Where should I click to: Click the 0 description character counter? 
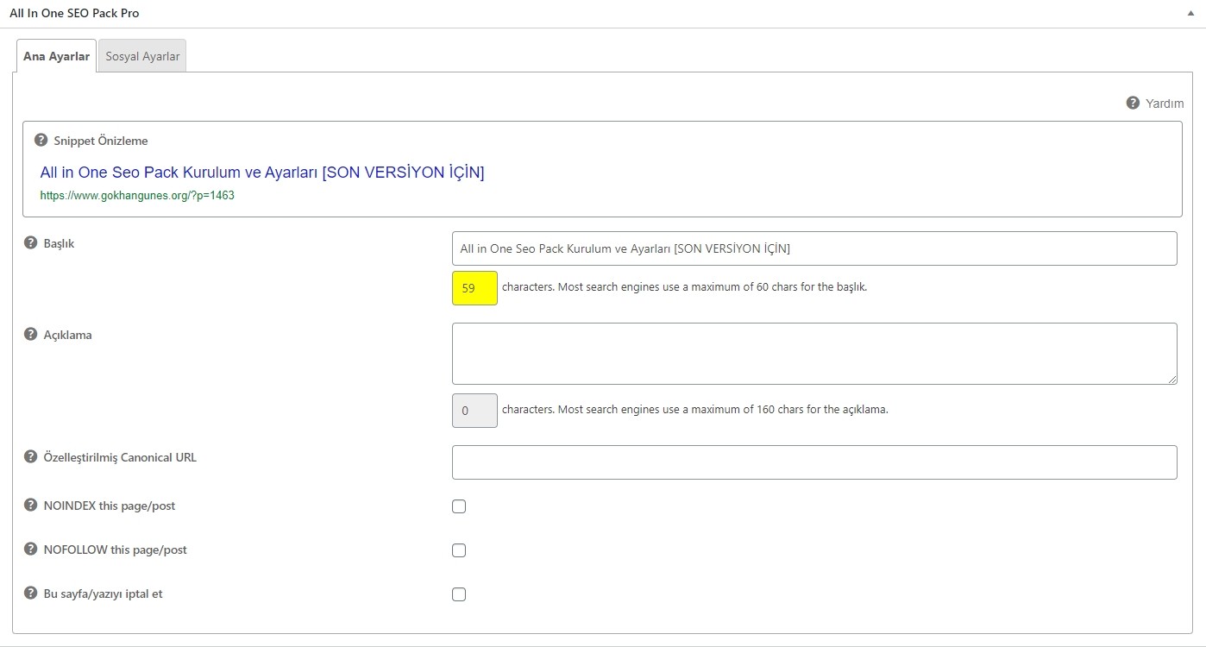pyautogui.click(x=474, y=411)
